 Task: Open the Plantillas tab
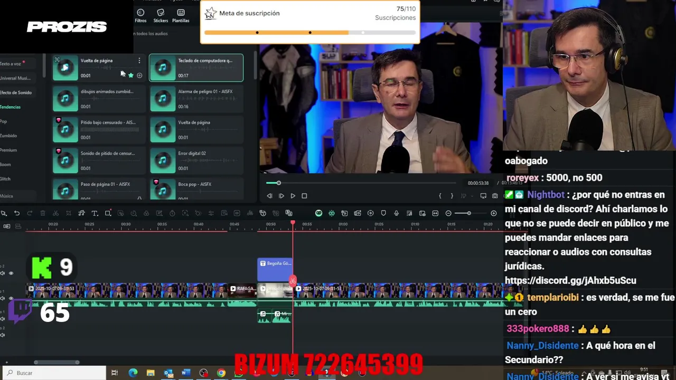(181, 16)
